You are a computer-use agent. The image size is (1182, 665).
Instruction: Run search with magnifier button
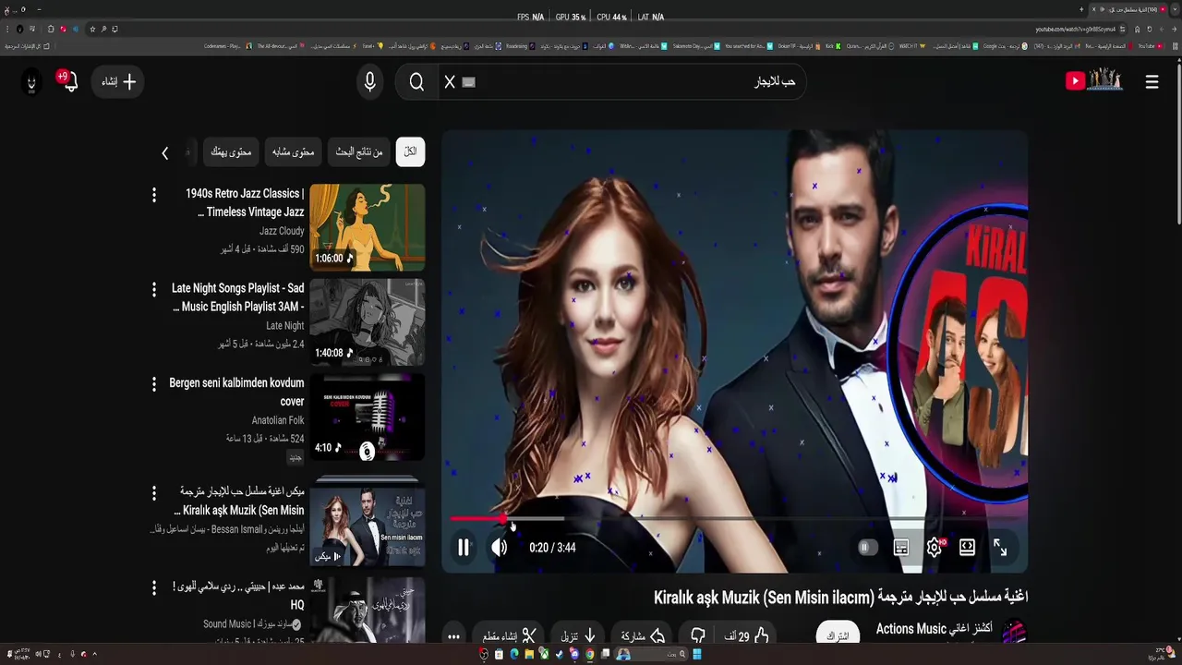(x=416, y=82)
